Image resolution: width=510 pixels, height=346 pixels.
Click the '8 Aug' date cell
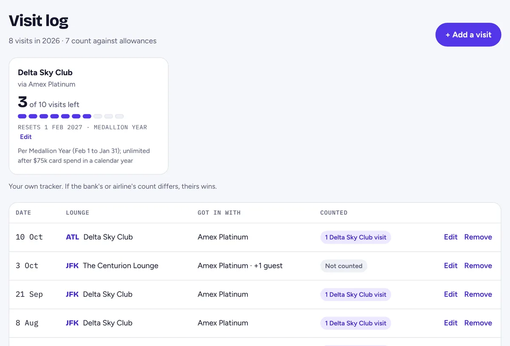(x=27, y=323)
